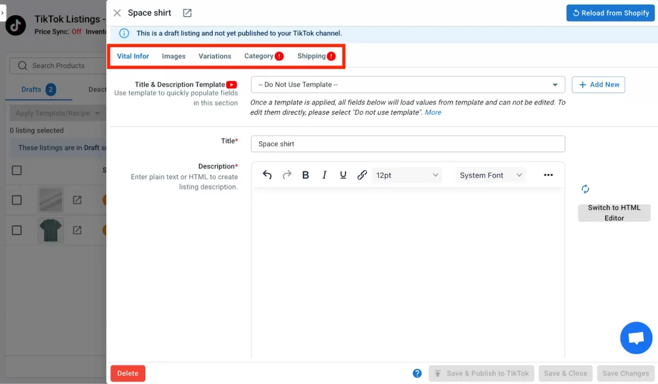Switch to the Images tab

(x=173, y=56)
